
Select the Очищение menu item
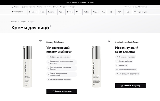(33, 12)
